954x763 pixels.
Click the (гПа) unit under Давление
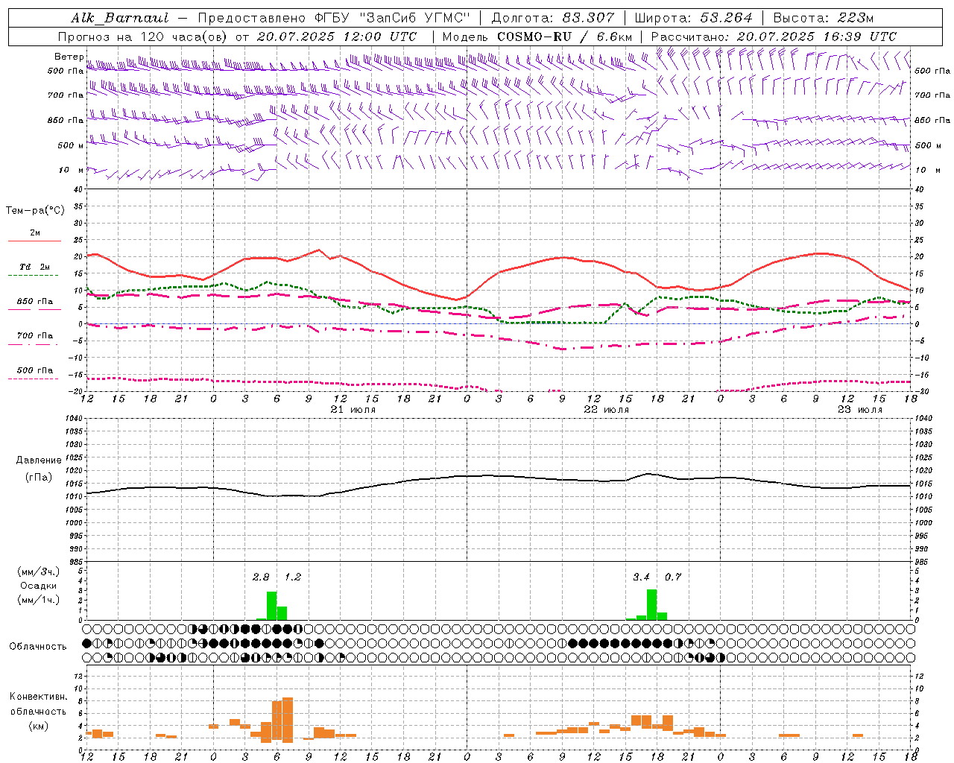click(38, 477)
